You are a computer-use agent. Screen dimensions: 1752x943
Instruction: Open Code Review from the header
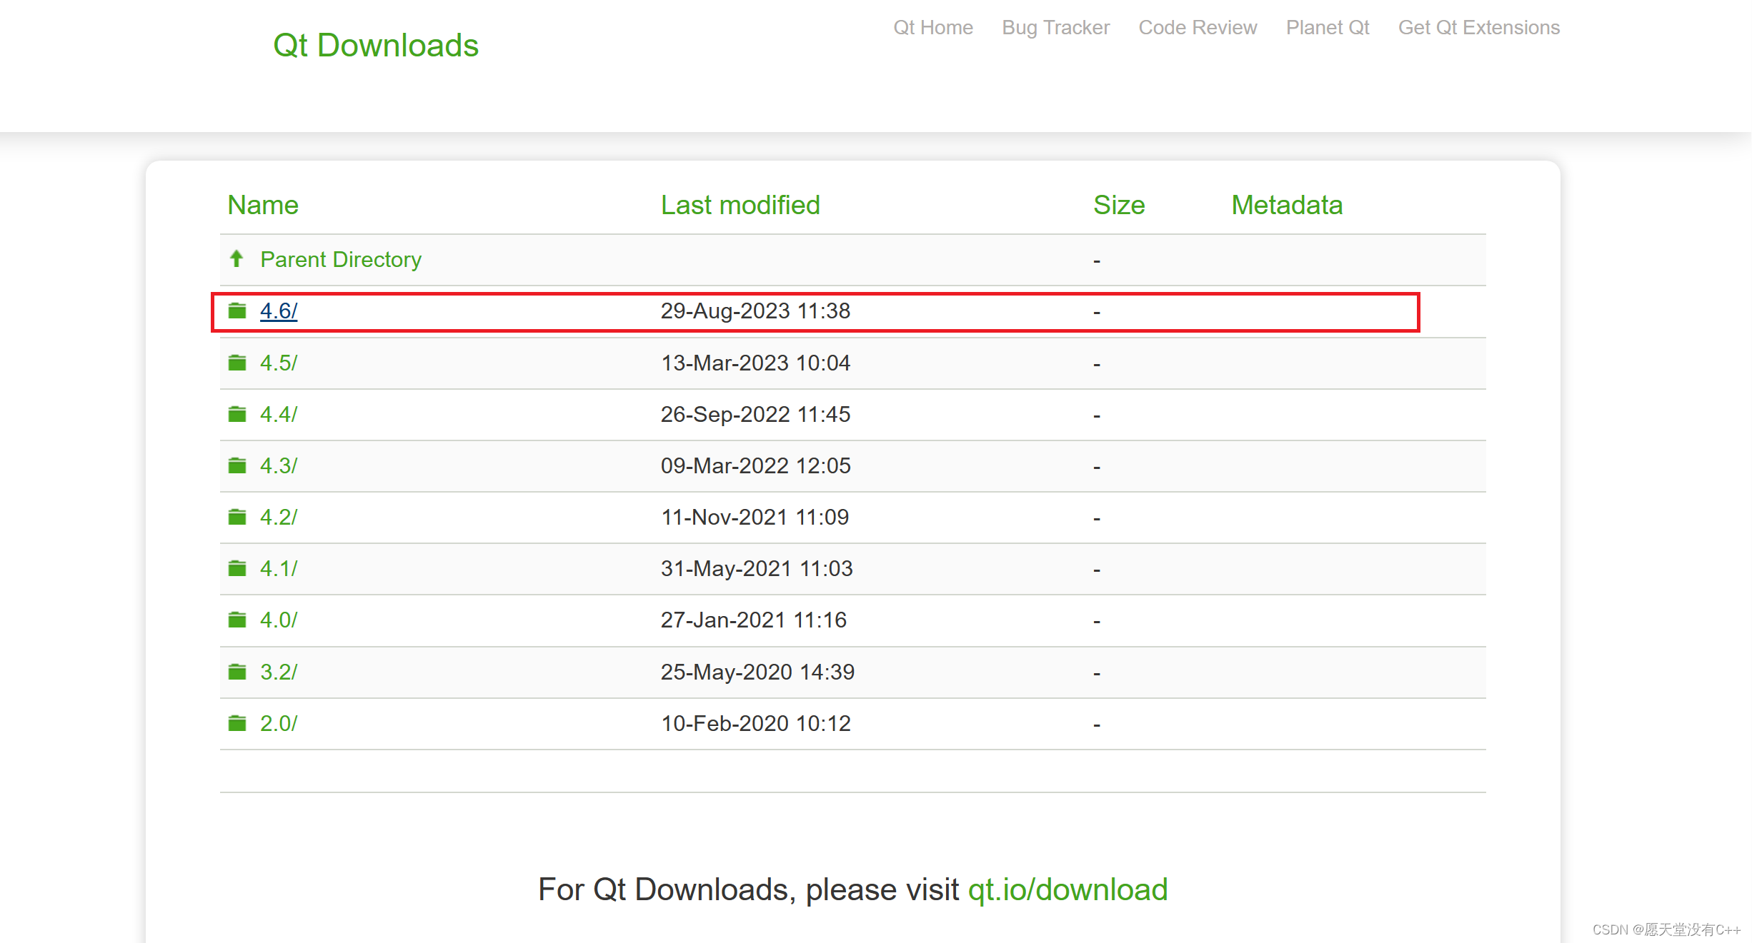tap(1198, 28)
